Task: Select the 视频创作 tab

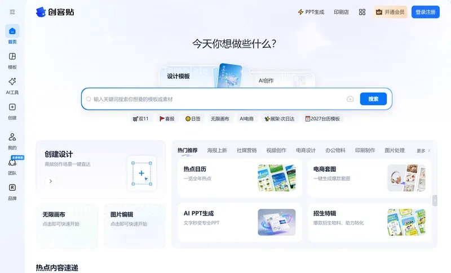Action: tap(276, 150)
